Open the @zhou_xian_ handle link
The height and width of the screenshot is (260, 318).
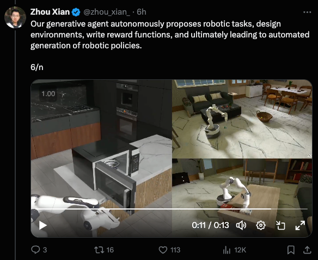click(x=107, y=12)
